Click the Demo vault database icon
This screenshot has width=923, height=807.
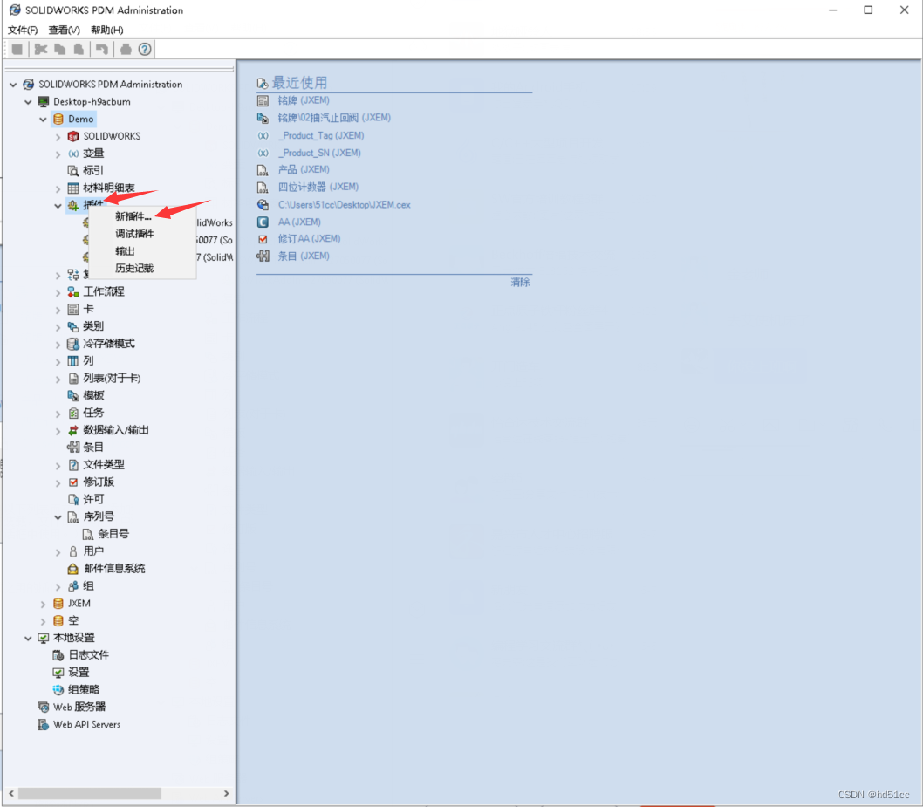click(x=58, y=119)
